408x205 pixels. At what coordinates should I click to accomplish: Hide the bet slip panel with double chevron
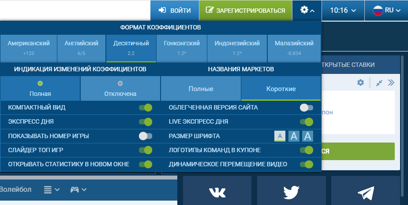click(391, 83)
